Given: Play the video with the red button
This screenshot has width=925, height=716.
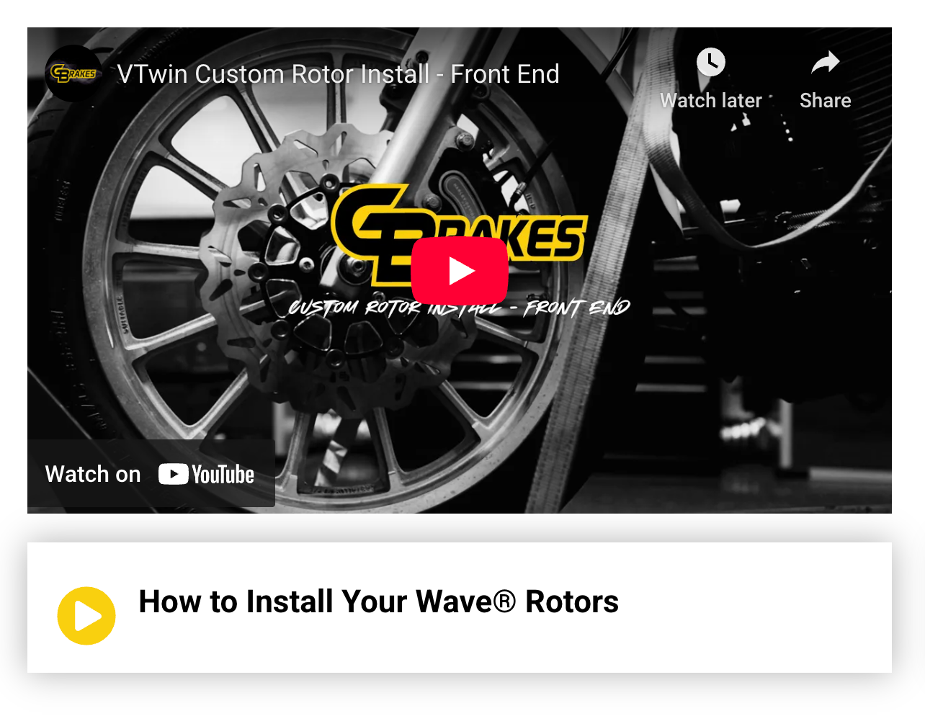Looking at the screenshot, I should (x=460, y=271).
